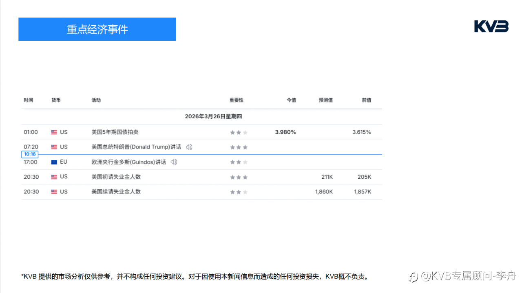522x293 pixels.
Task: Open event 欧洲央行金多斯(Guindos)讲话
Action: 129,162
